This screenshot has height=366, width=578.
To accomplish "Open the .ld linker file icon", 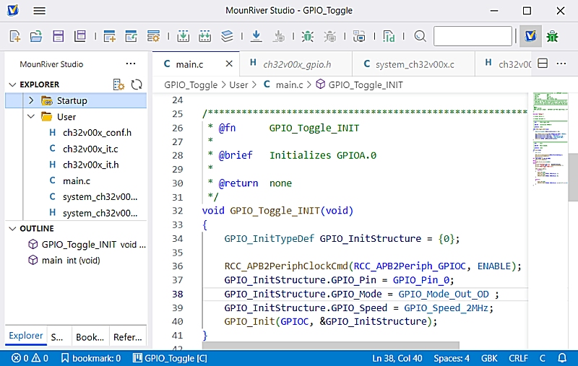I will click(389, 36).
